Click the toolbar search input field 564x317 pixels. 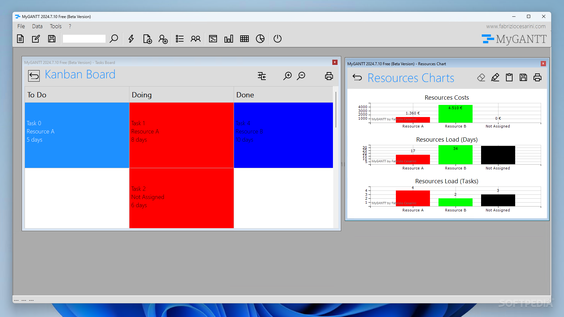(84, 39)
